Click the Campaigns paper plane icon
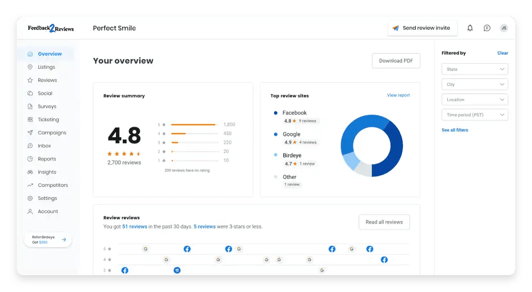The height and width of the screenshot is (292, 532). point(30,133)
